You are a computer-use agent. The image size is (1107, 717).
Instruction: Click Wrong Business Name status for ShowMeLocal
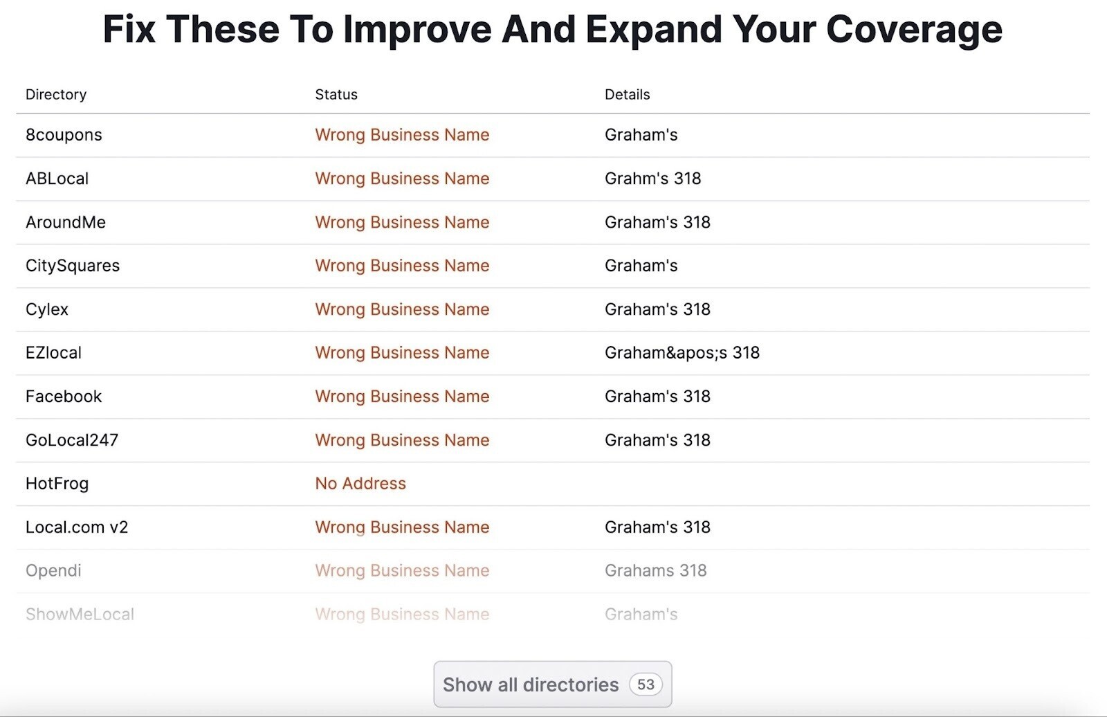coord(402,614)
